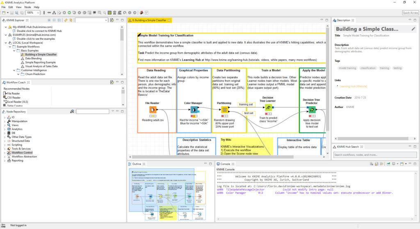Click the node connection link icon in toolbar
The height and width of the screenshot is (229, 420).
click(49, 13)
